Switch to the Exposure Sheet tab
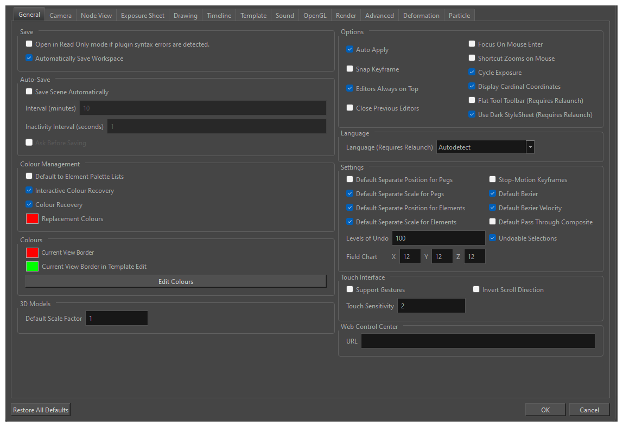 [x=142, y=15]
